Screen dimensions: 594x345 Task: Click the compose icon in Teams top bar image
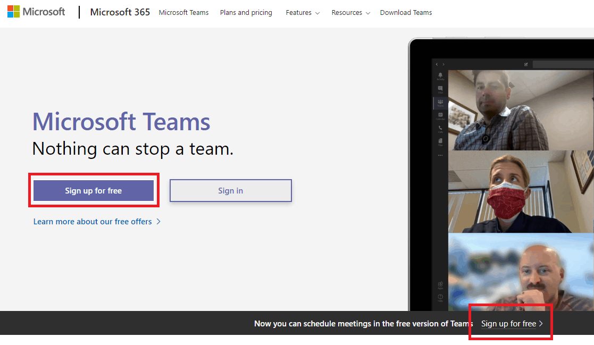(x=526, y=64)
